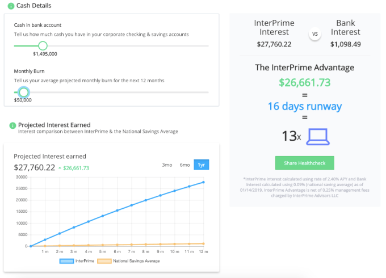Image resolution: width=386 pixels, height=278 pixels.
Task: Toggle National Savings Average legend series
Action: [x=129, y=261]
